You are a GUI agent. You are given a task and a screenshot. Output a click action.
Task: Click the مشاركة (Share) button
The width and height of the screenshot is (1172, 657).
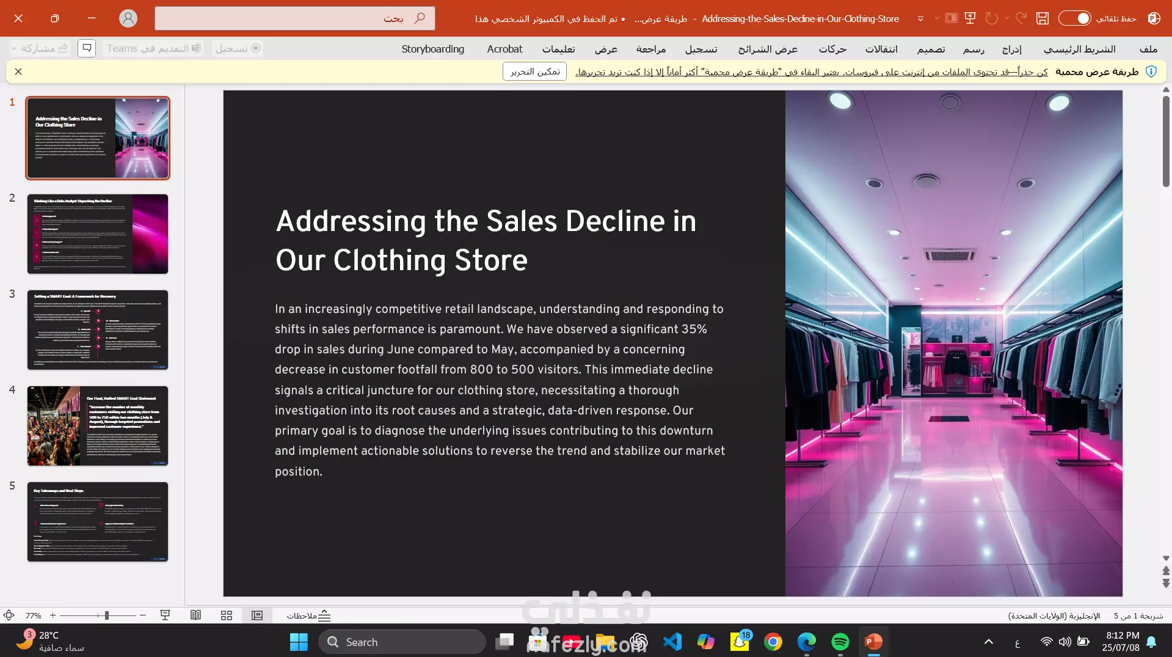pos(45,48)
